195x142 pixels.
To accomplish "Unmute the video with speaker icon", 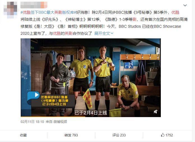I will 155,111.
